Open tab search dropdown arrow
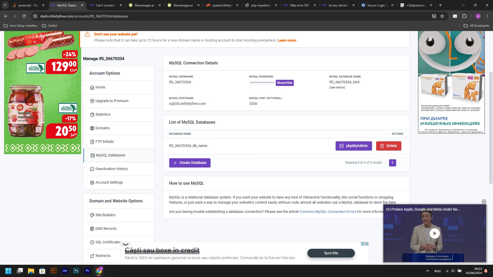The image size is (493, 277). pos(5,5)
